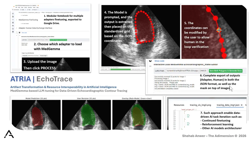Click Show code link in the small notebook panel
The image size is (251, 141).
(24, 33)
